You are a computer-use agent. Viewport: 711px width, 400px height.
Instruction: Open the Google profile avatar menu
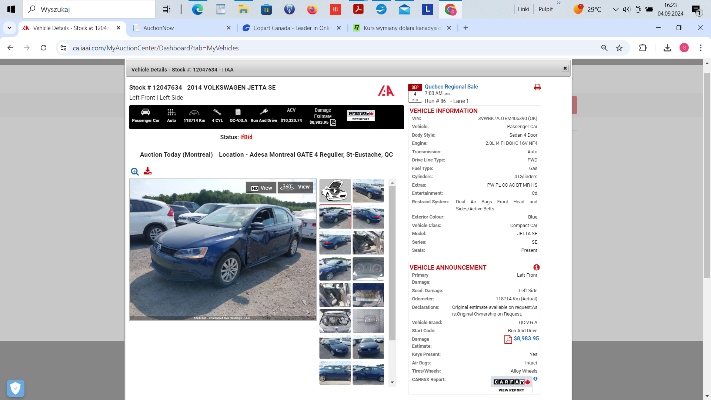pyautogui.click(x=684, y=48)
